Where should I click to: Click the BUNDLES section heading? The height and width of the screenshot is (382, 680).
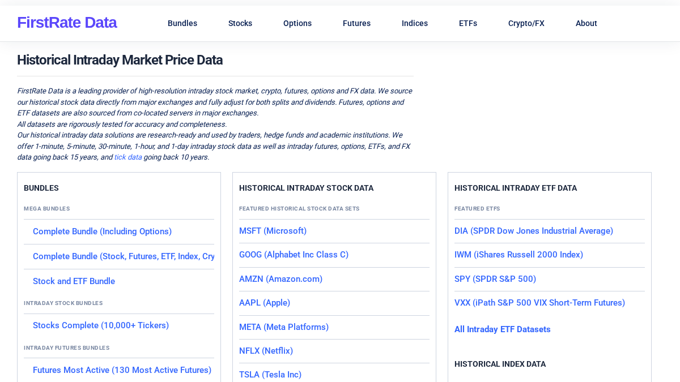coord(41,188)
